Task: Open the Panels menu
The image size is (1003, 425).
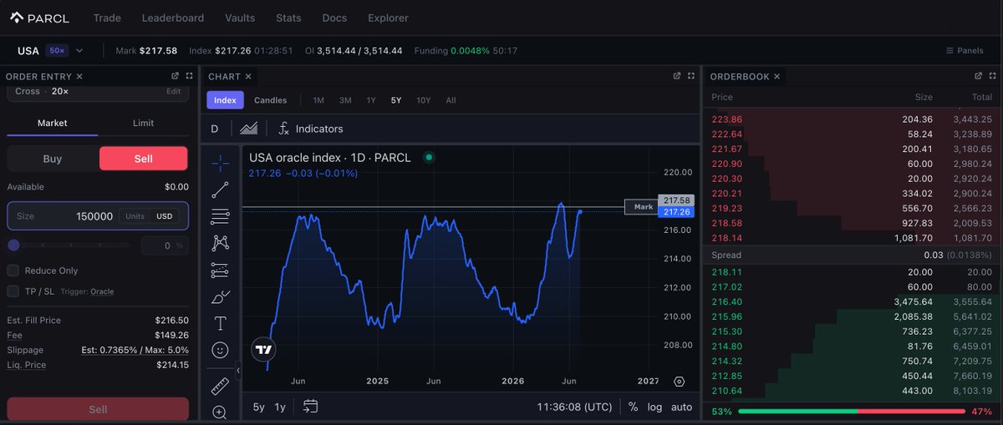Action: click(965, 51)
